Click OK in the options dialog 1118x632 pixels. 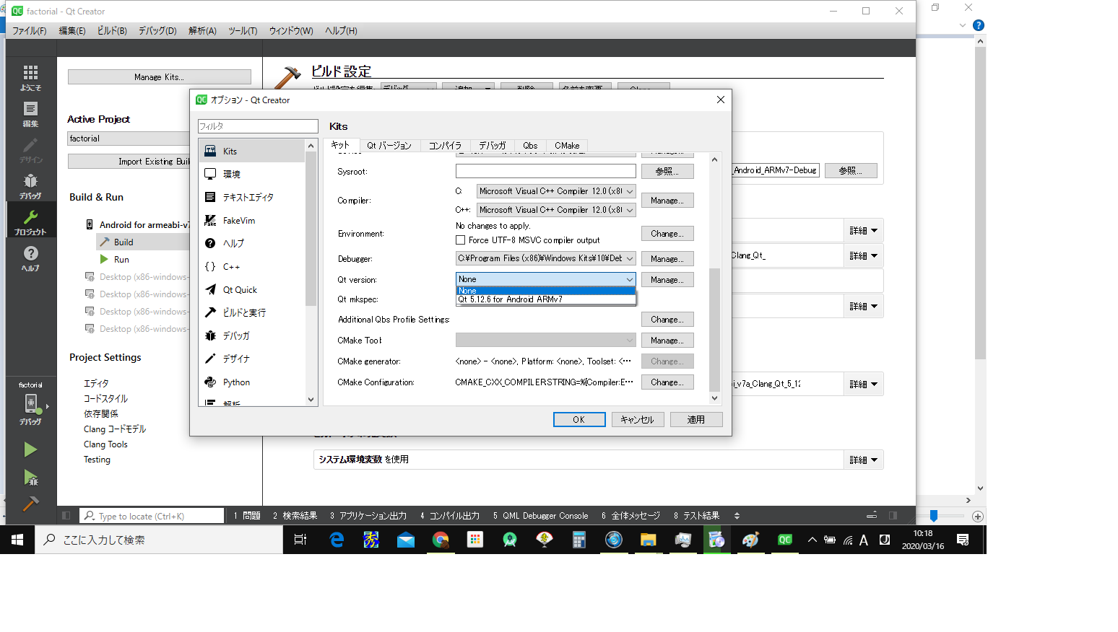point(579,420)
